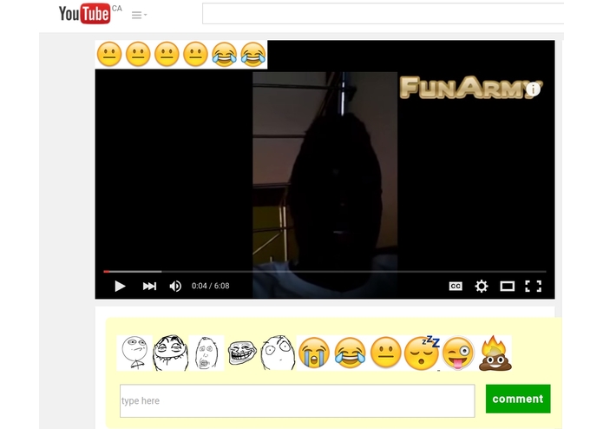Seek on the video progress bar
Image resolution: width=603 pixels, height=429 pixels.
324,272
